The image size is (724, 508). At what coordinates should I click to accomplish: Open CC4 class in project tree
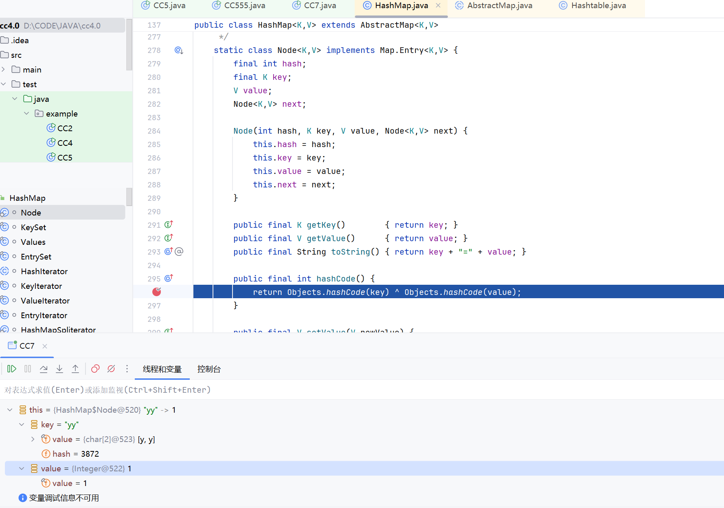tap(65, 143)
